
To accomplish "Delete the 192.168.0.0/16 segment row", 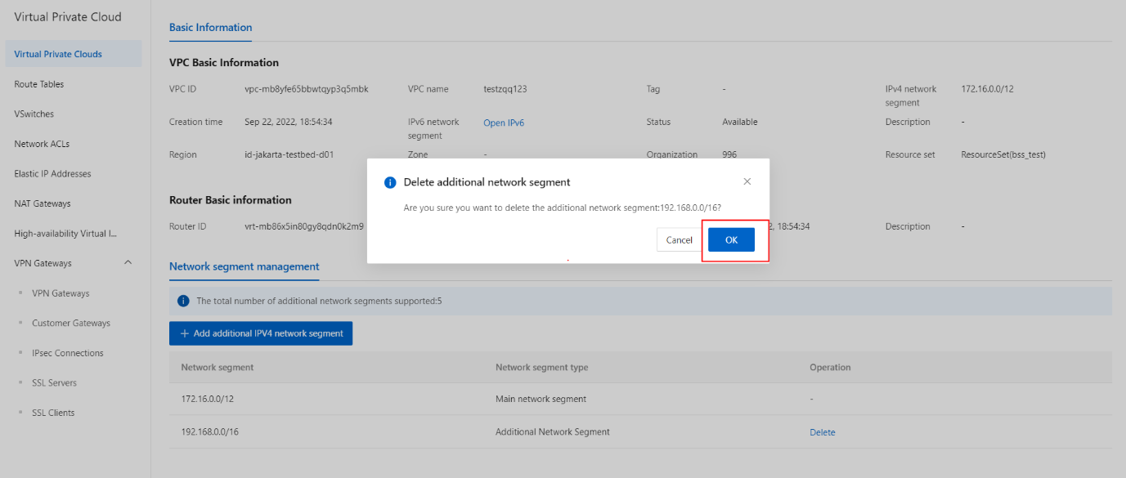I will pos(823,432).
